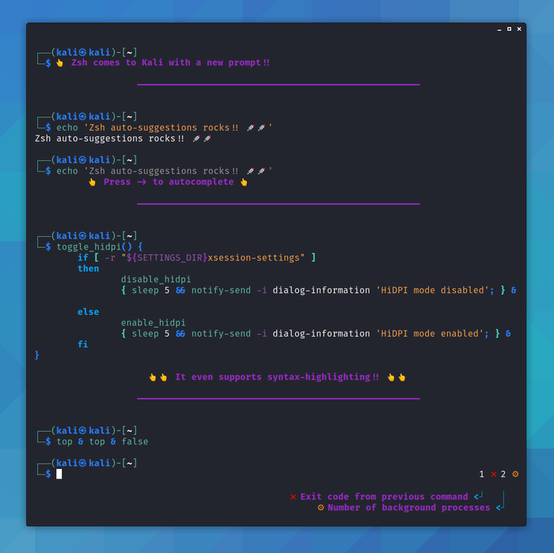Click 'Press → to autocomplete' hint text
Screen dimensions: 554x553
click(x=169, y=181)
